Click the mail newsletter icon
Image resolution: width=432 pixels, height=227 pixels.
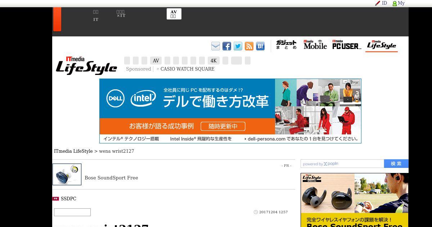(x=215, y=46)
